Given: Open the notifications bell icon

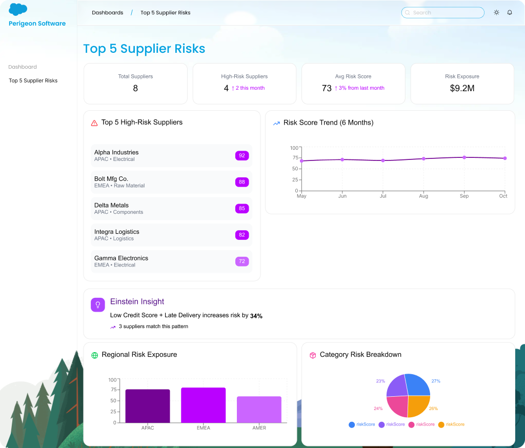Looking at the screenshot, I should 510,12.
